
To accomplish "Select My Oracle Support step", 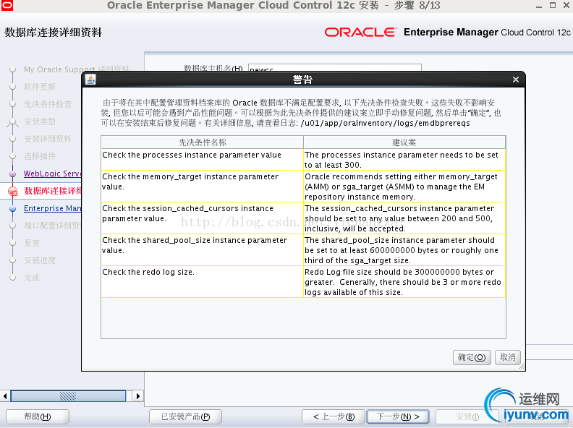I will coord(76,69).
